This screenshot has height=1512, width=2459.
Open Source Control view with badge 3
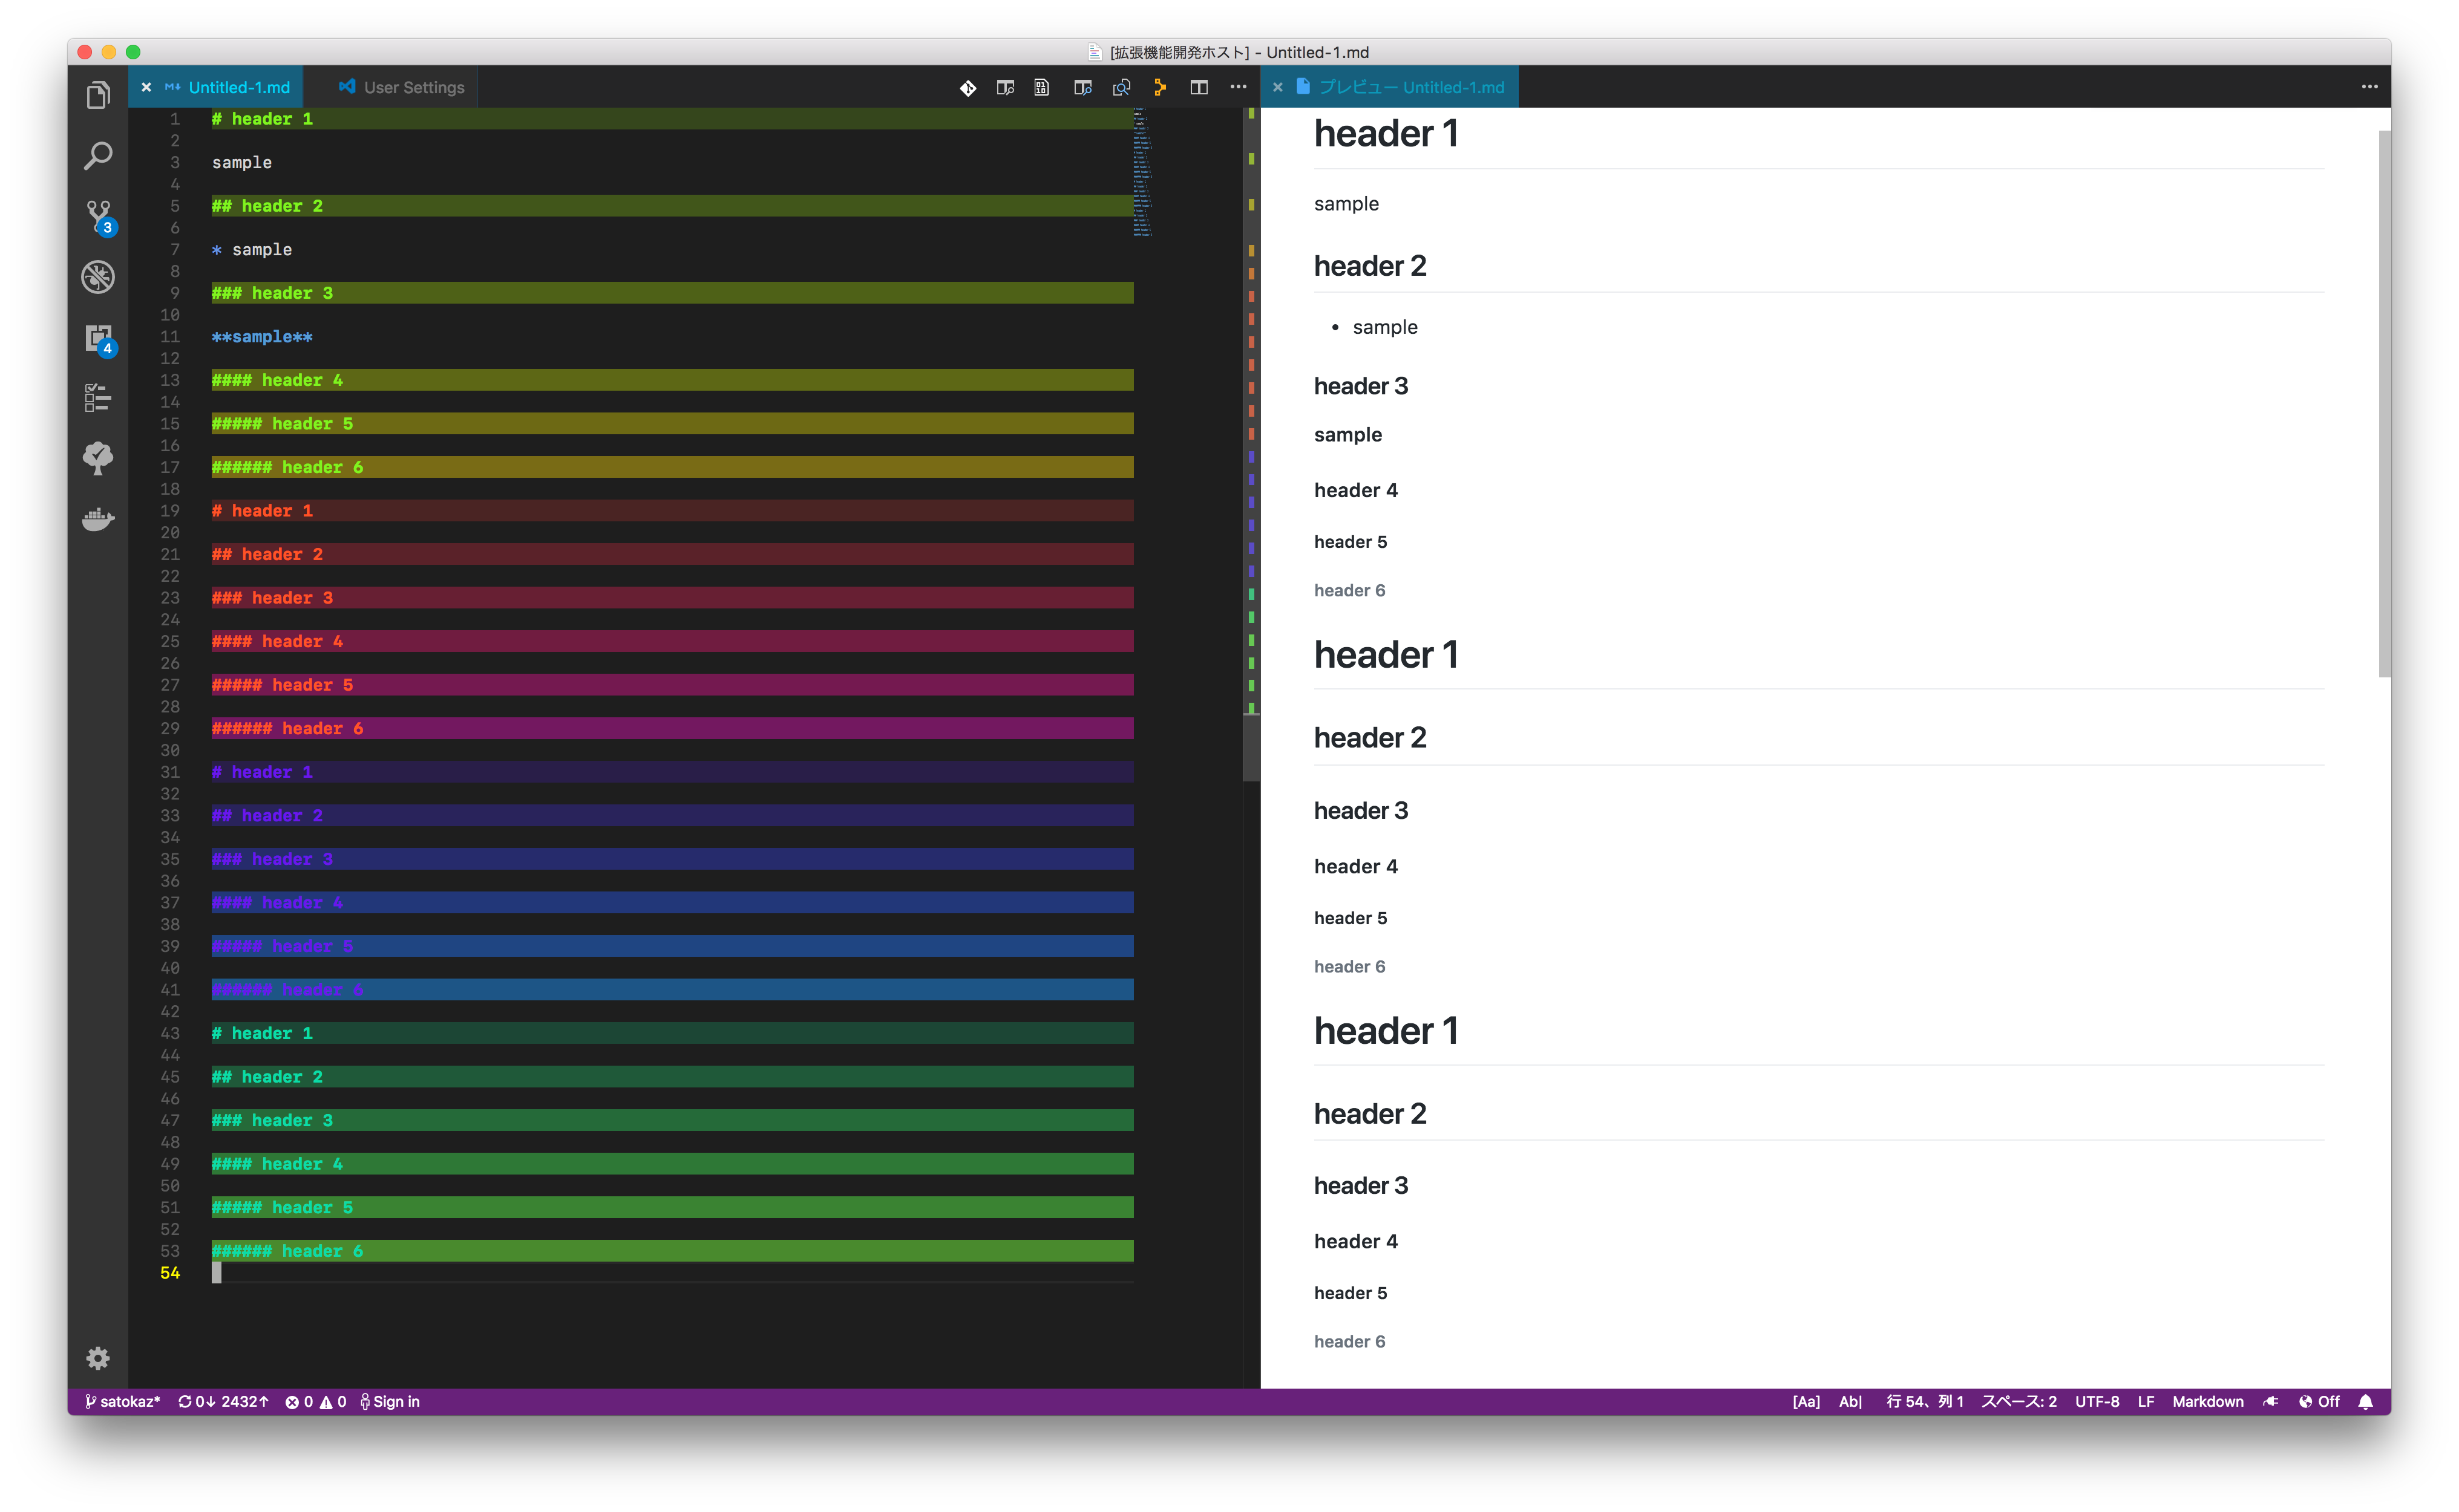click(x=98, y=217)
